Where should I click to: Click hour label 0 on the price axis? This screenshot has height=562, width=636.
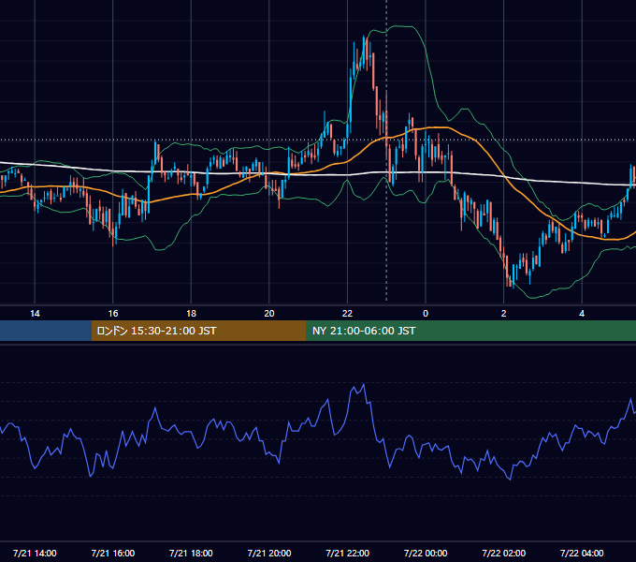426,314
